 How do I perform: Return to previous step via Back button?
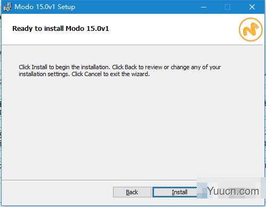point(132,192)
